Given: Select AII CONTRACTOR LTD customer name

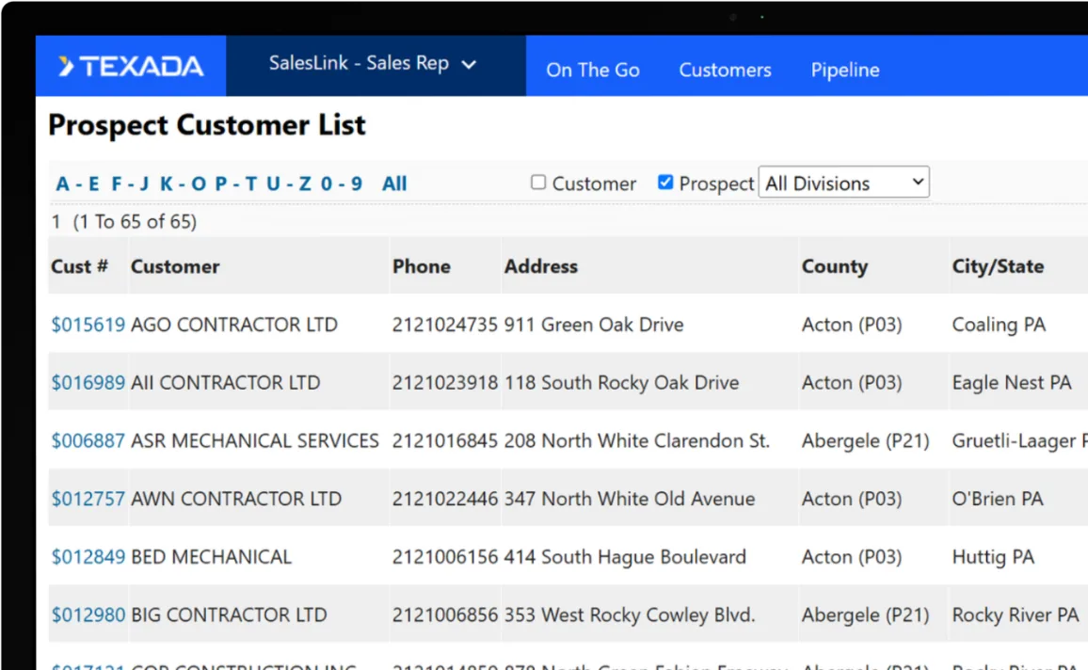Looking at the screenshot, I should tap(226, 383).
